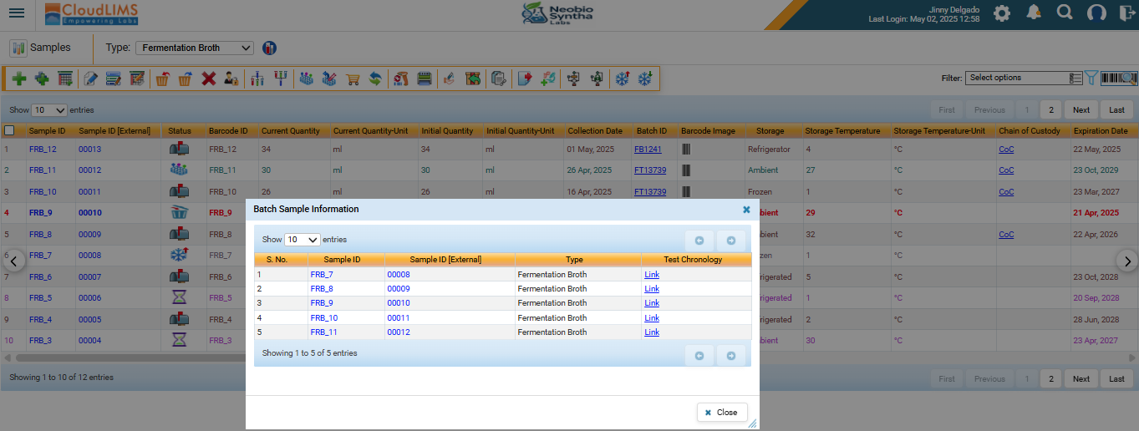Viewport: 1139px width, 431px height.
Task: Open the hamburger main menu
Action: click(x=17, y=13)
